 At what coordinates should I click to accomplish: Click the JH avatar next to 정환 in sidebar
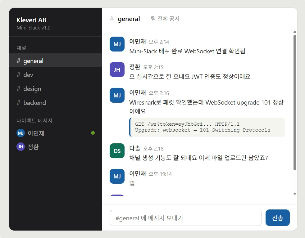pos(20,146)
